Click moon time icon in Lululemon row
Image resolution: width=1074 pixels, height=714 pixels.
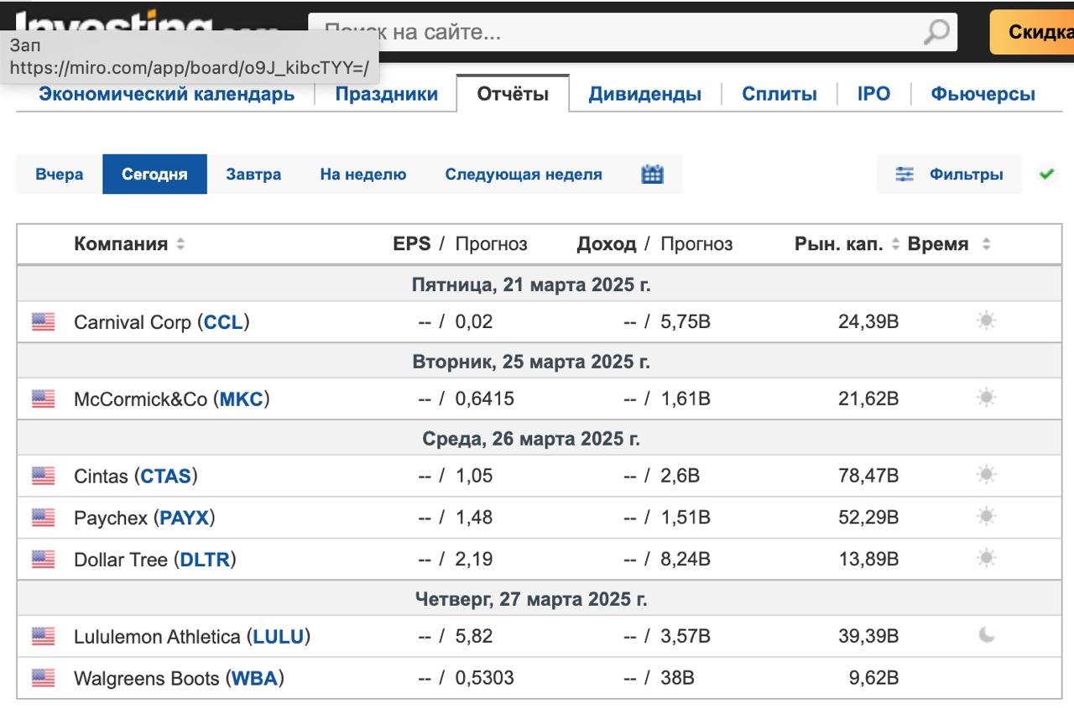987,636
